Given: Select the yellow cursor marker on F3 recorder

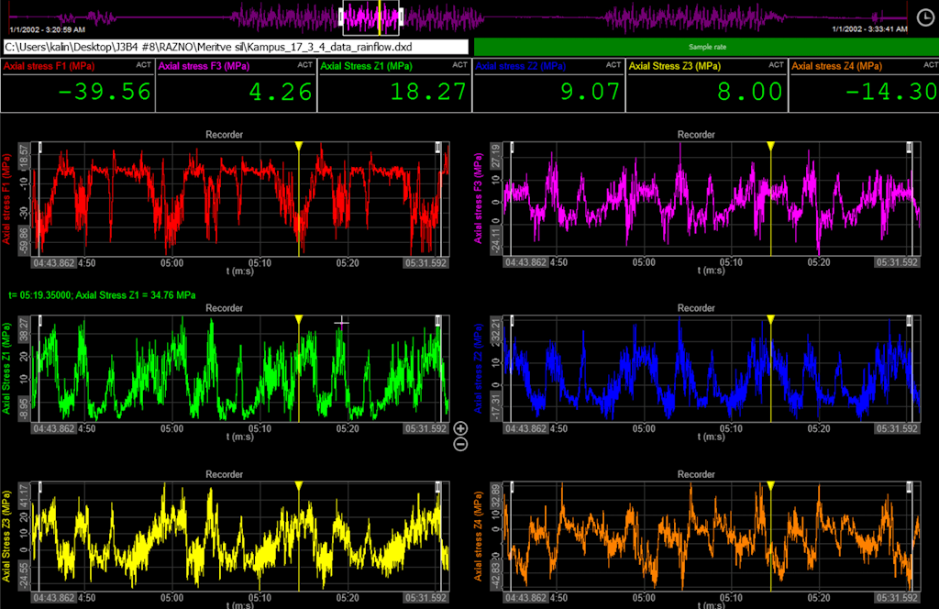Looking at the screenshot, I should tap(770, 146).
